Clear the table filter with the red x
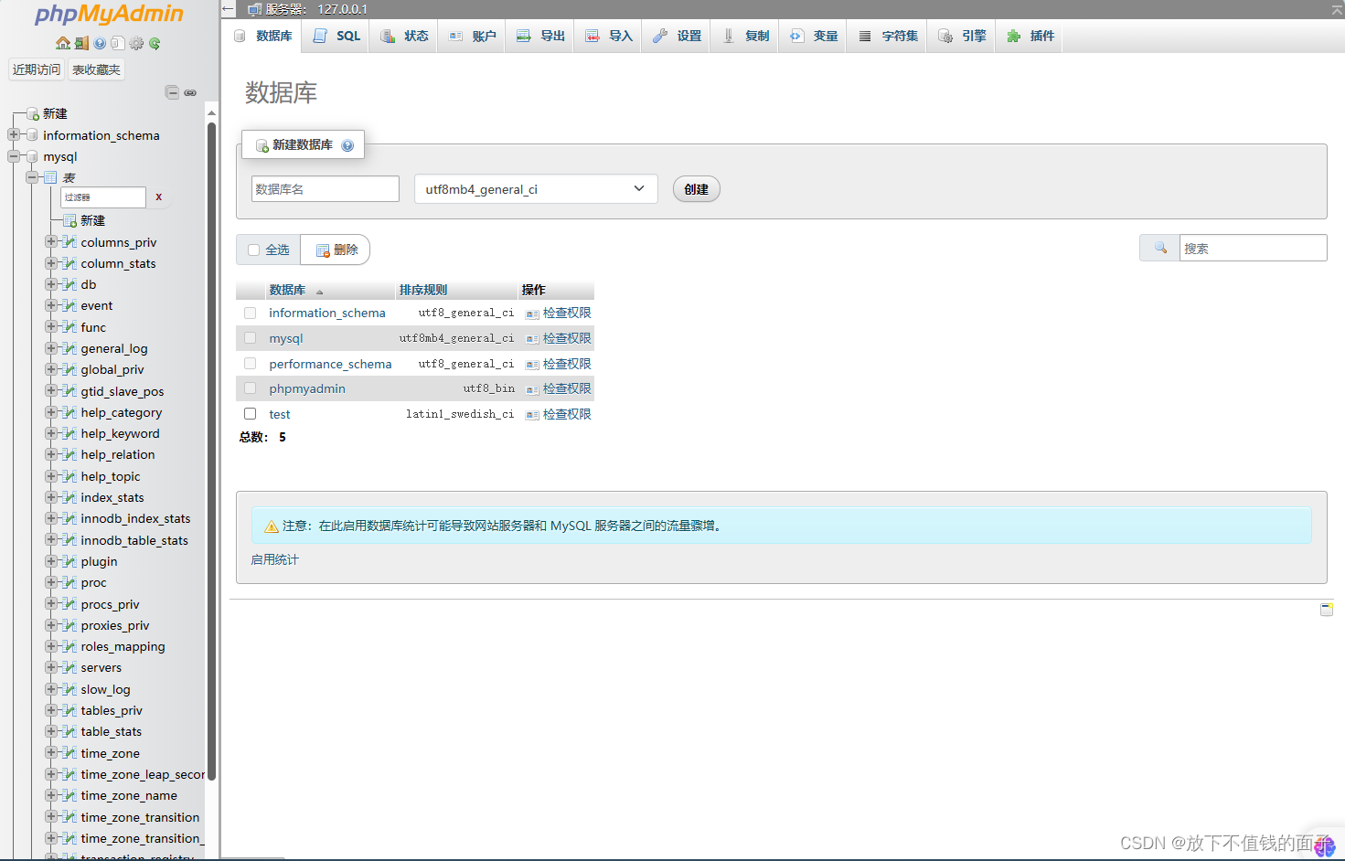The width and height of the screenshot is (1345, 861). (157, 197)
